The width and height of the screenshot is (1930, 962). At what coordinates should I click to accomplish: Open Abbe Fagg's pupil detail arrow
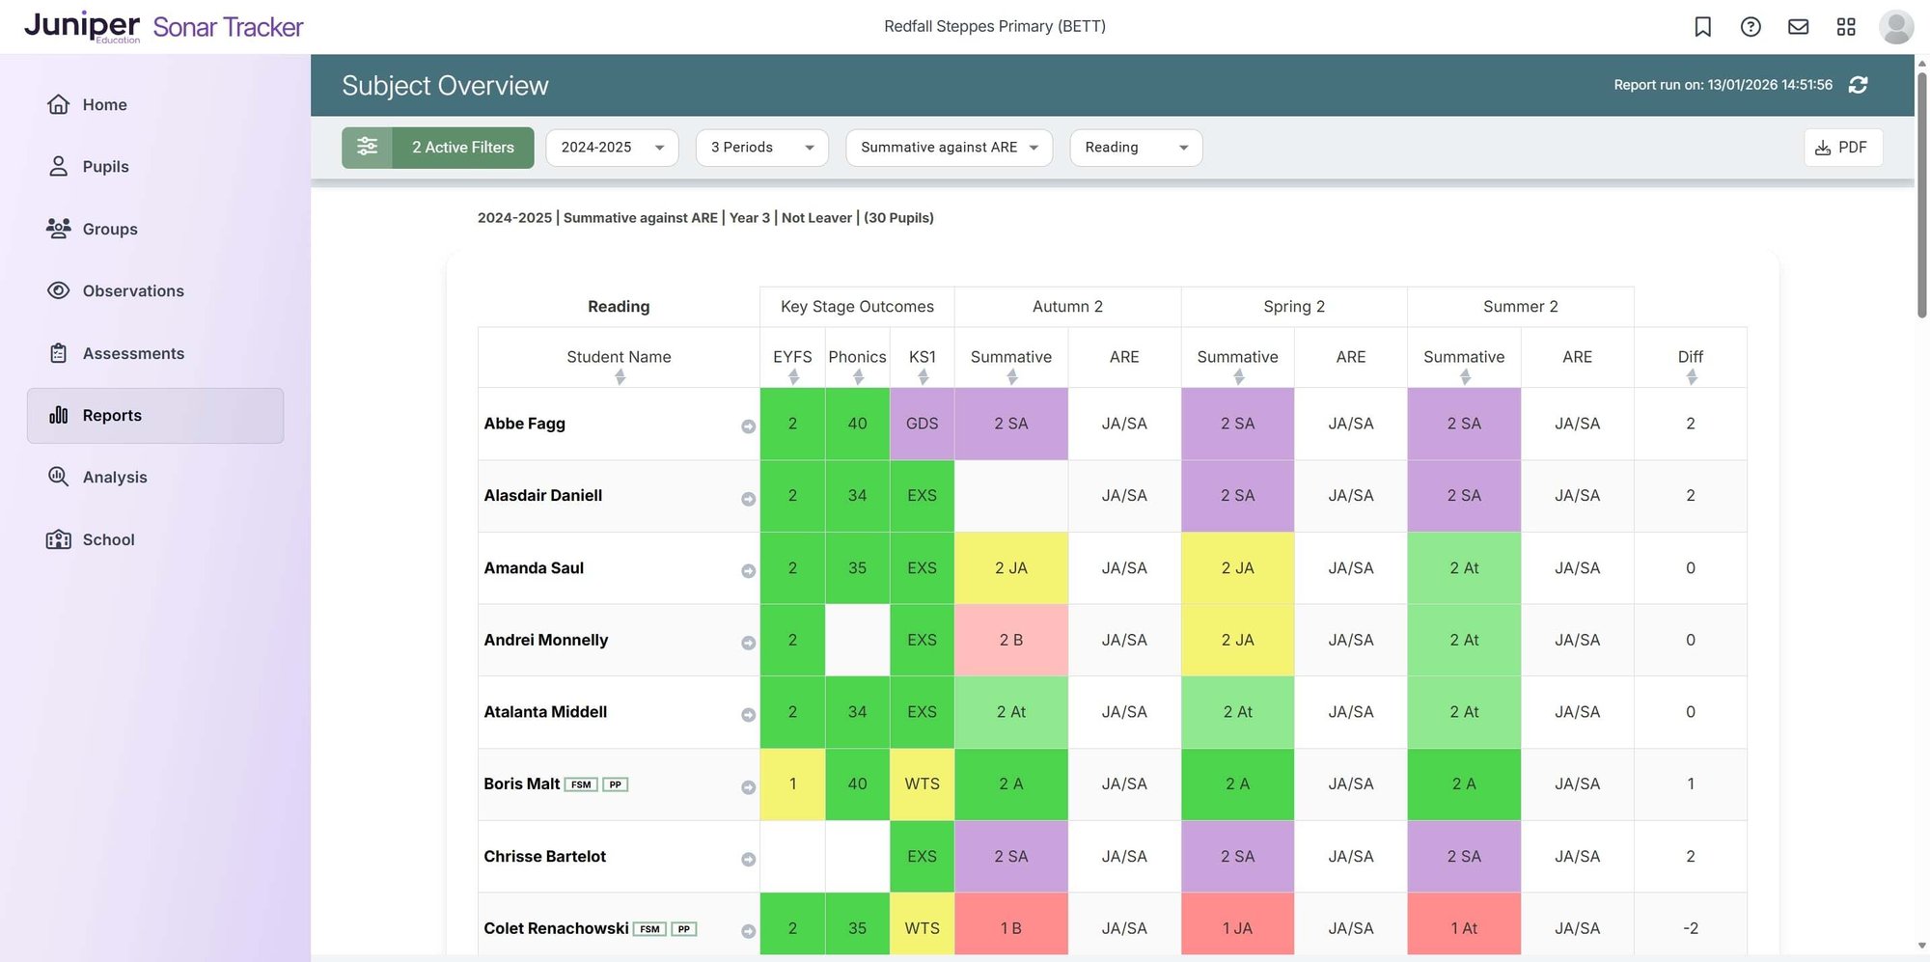[x=748, y=426]
